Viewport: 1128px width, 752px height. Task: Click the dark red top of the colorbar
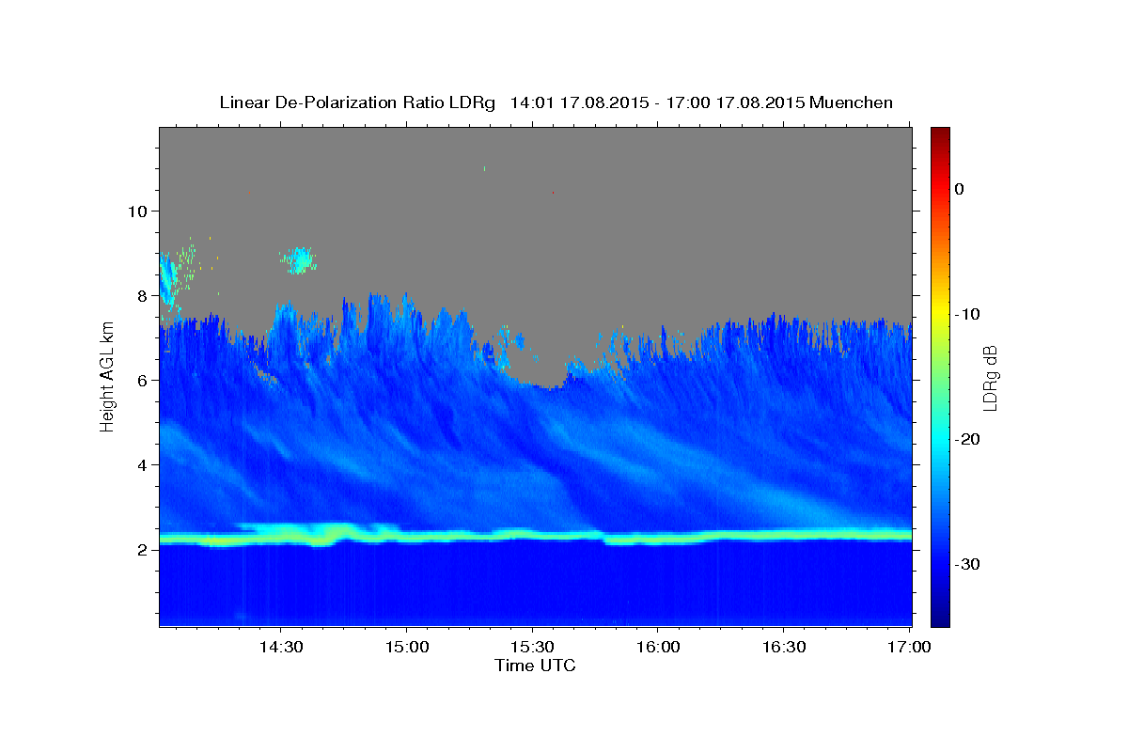tap(940, 136)
